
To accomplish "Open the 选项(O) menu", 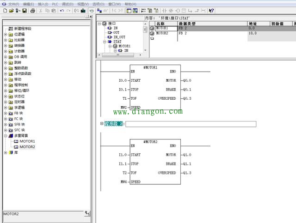I will coord(99,4).
